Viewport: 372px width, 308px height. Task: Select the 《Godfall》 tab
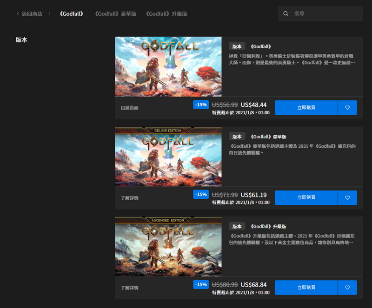71,14
